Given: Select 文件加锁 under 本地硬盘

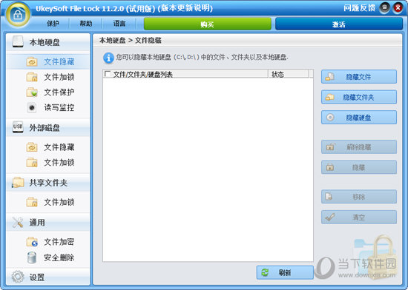Looking at the screenshot, I should [48, 77].
